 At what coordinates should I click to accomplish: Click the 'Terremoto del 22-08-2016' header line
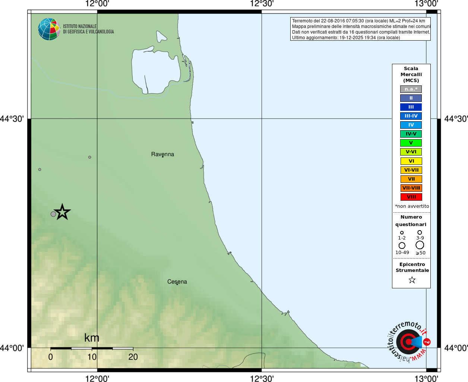[x=358, y=21]
